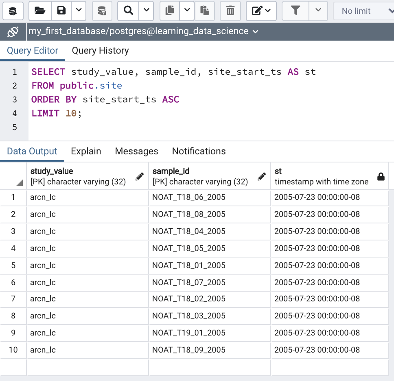
Task: Click the Open File folder icon
Action: [40, 11]
